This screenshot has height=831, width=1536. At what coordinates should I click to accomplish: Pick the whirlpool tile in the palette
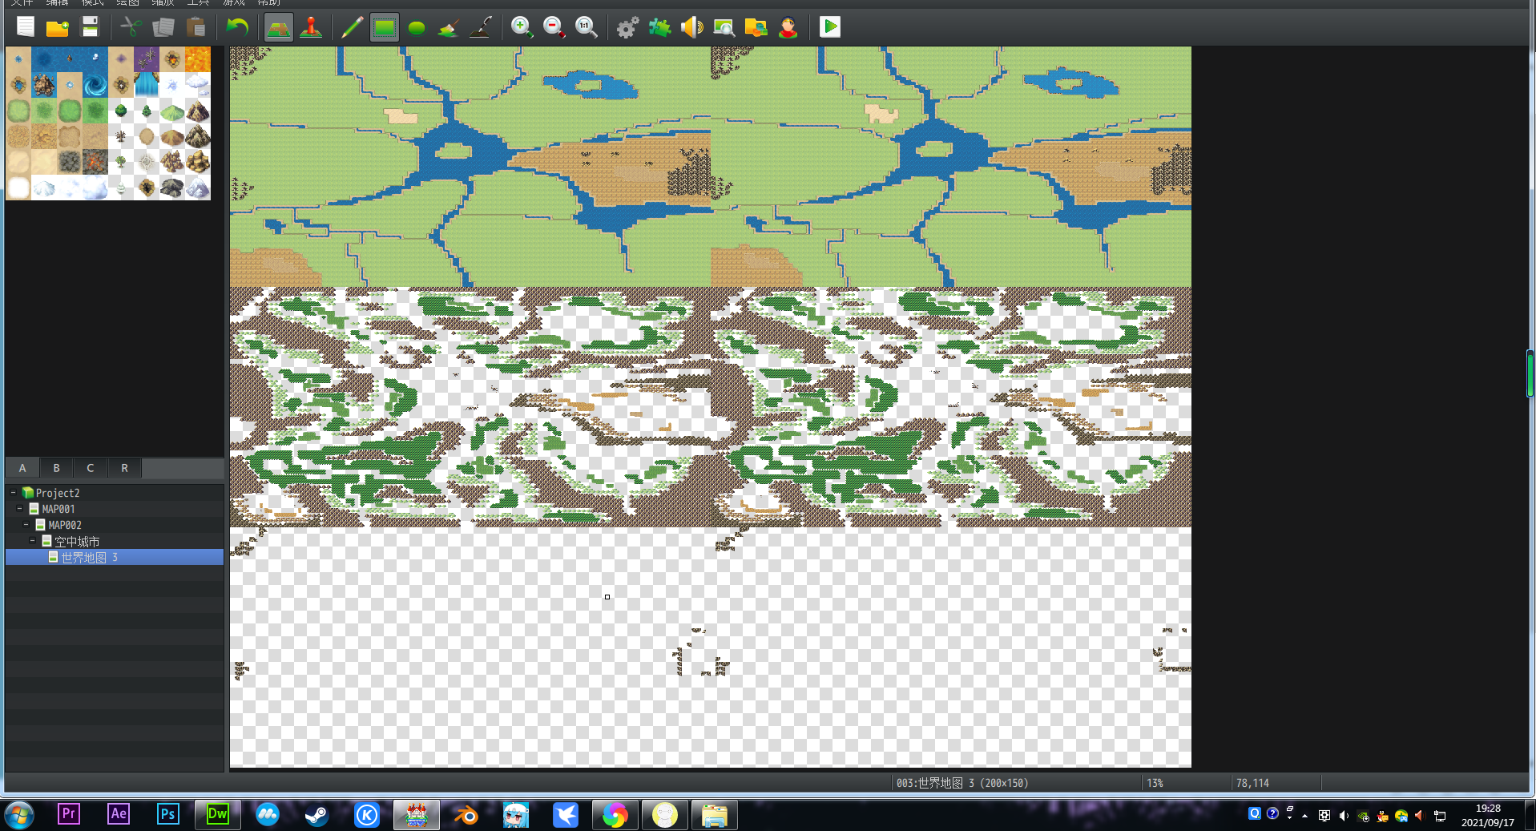tap(95, 85)
